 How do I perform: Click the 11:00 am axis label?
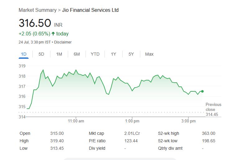coord(76,121)
